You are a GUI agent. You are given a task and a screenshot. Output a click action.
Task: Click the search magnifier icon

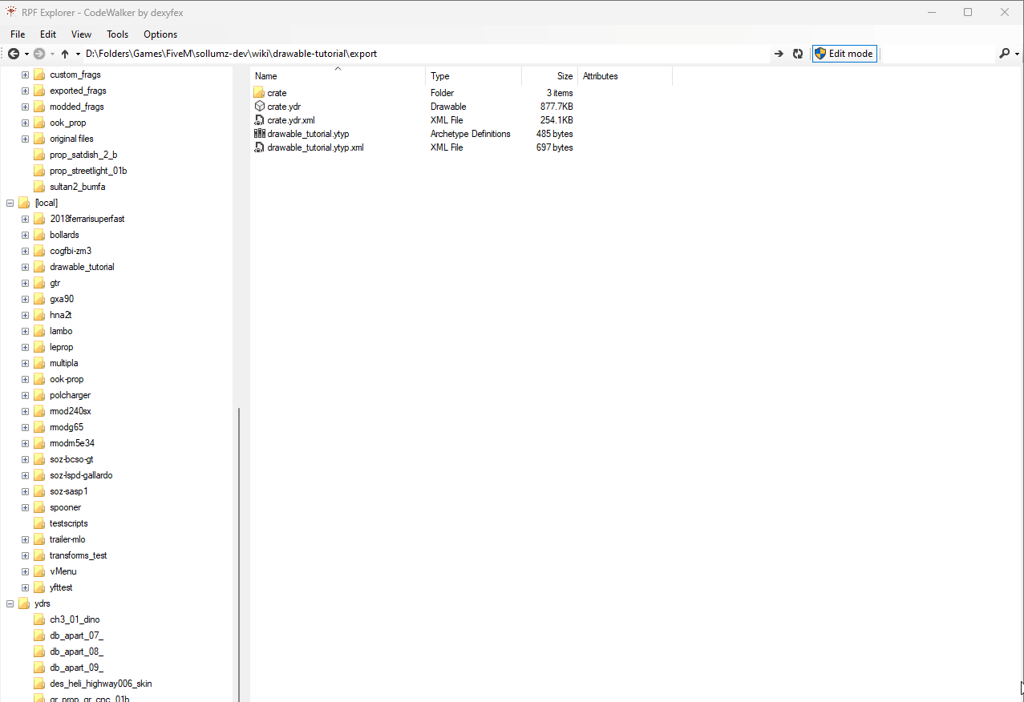pyautogui.click(x=1004, y=54)
